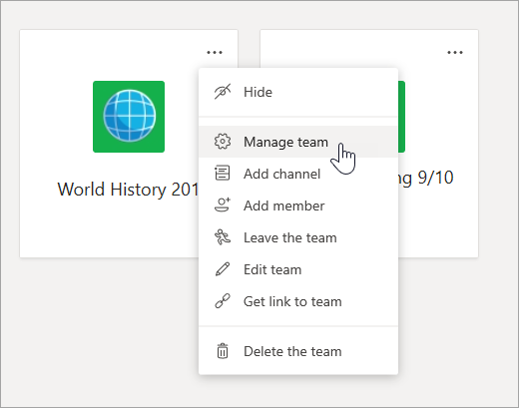The height and width of the screenshot is (408, 519).
Task: Choose Hide from the context menu
Action: (x=298, y=92)
